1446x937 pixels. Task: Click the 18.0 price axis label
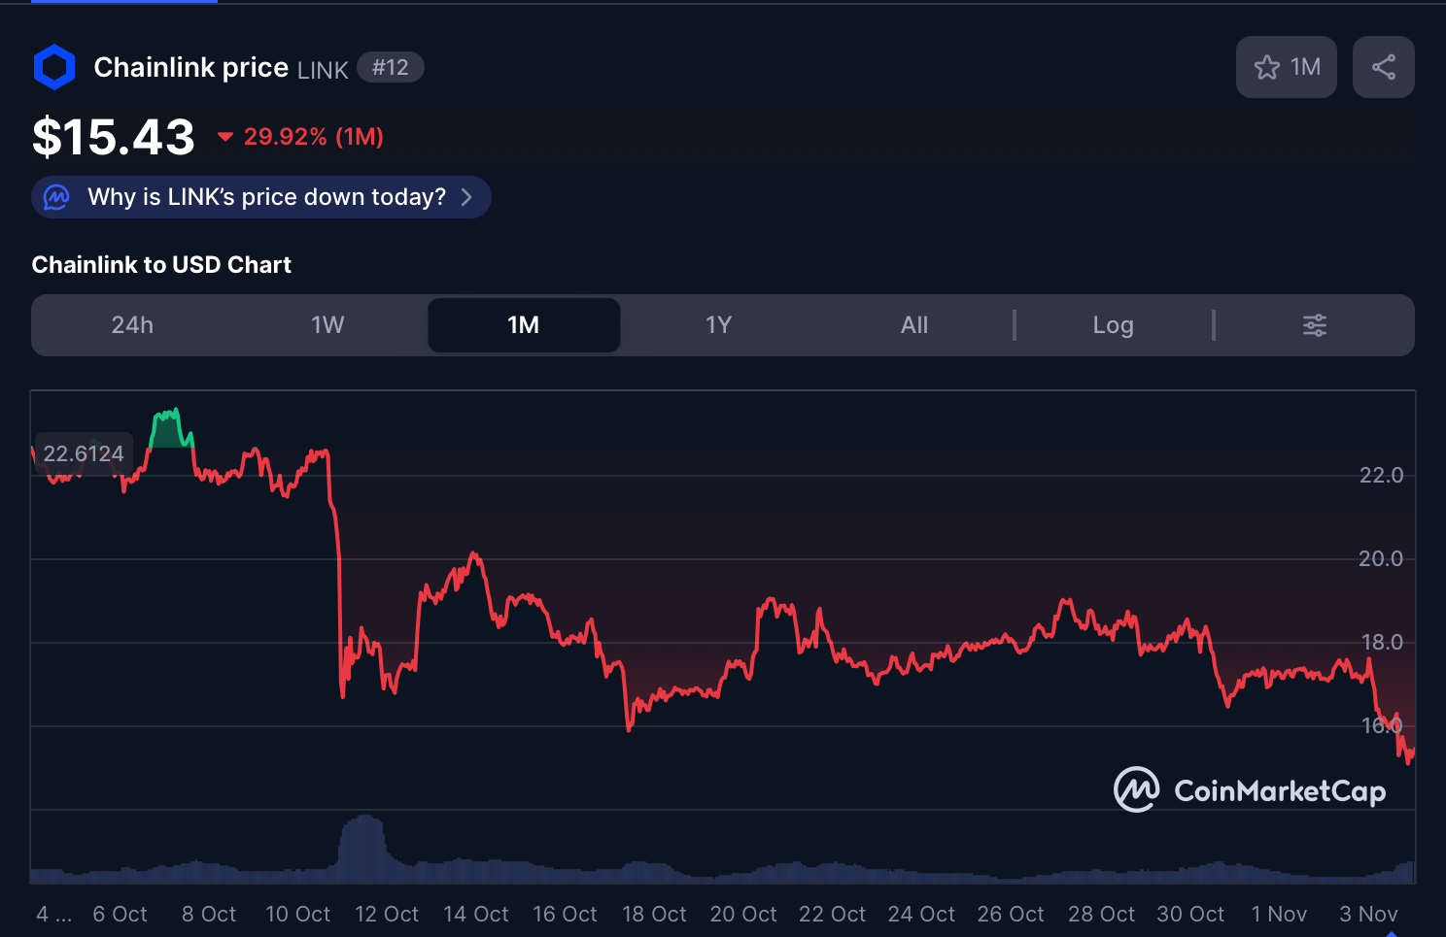1382,642
